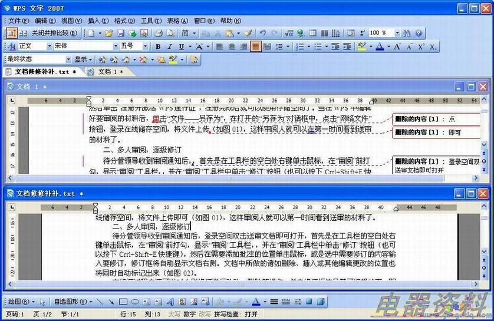494x321 pixels.
Task: Open a file with the folder icon
Action: coord(109,33)
